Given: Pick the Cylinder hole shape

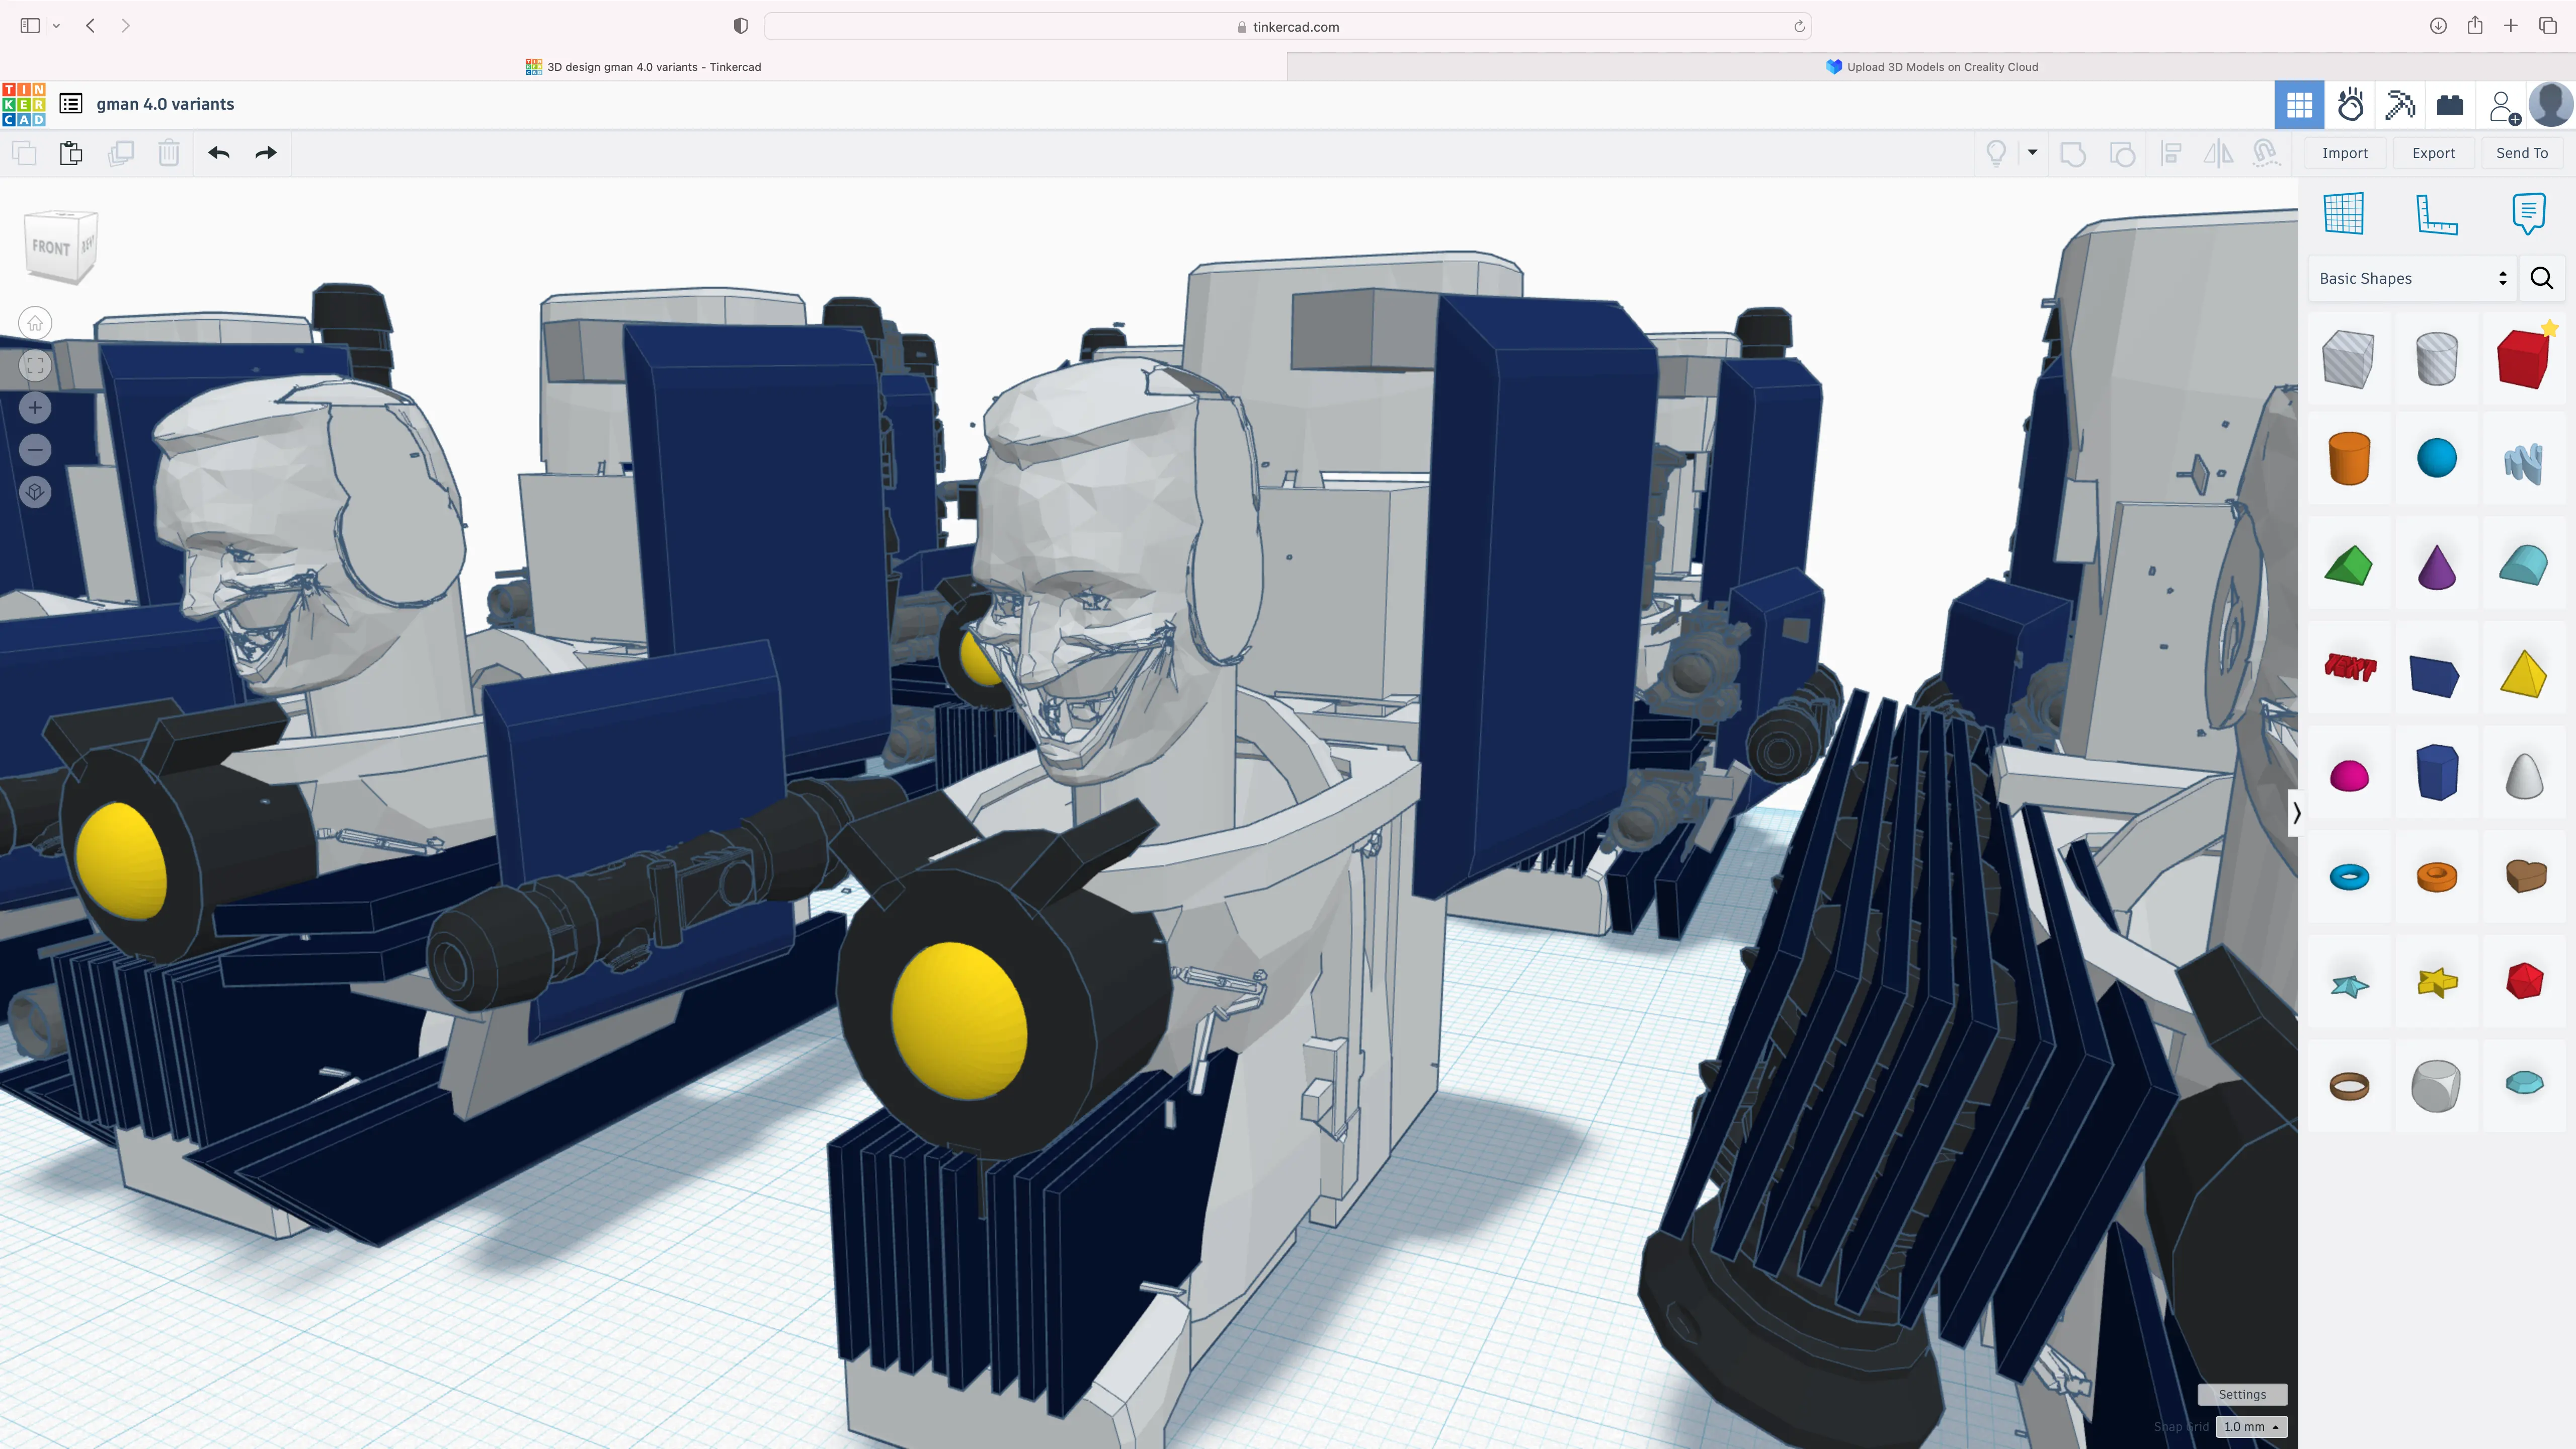Looking at the screenshot, I should tap(2436, 358).
